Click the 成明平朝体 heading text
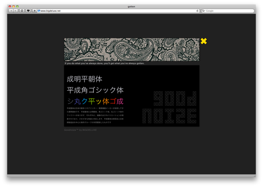Viewport: 263px width, 187px height. [x=84, y=79]
